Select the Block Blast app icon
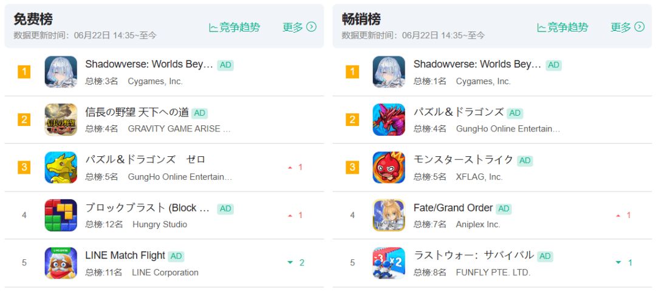The height and width of the screenshot is (292, 656). click(61, 215)
